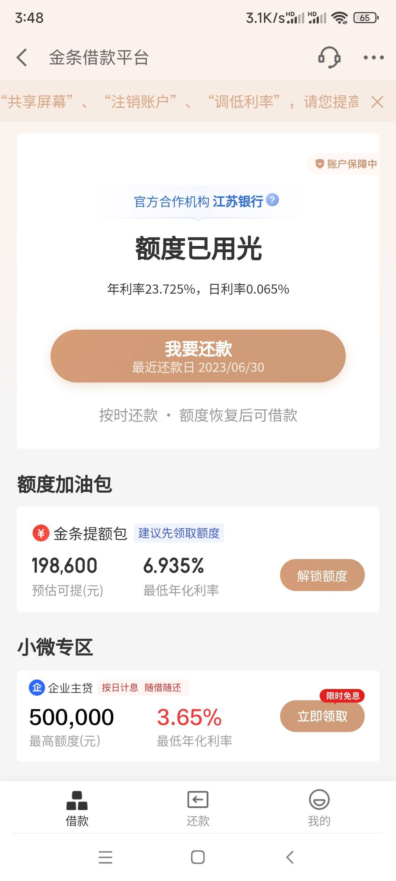Tap the 建议先领取额度 tag
The width and height of the screenshot is (396, 881).
click(x=179, y=533)
